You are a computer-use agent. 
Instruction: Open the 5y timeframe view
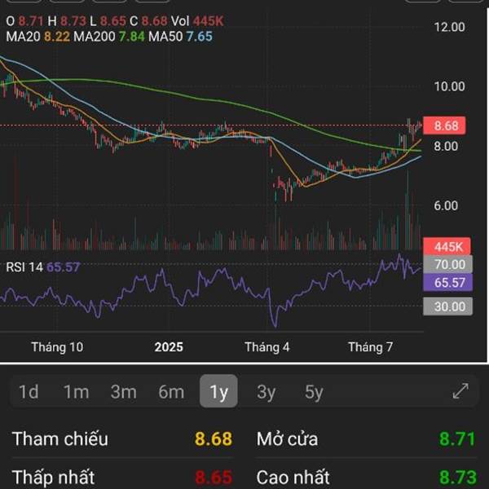pos(314,392)
